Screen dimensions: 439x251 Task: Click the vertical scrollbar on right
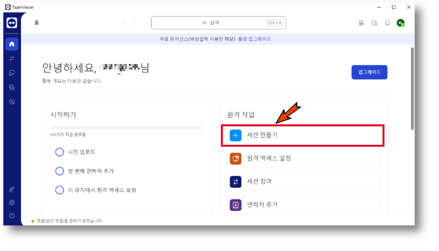point(412,89)
